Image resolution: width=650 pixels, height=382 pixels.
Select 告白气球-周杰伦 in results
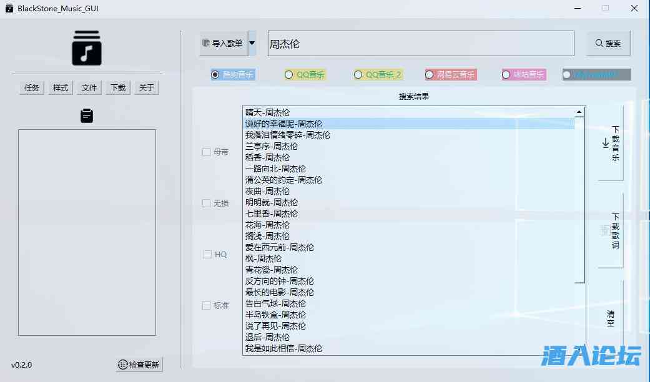(409, 303)
